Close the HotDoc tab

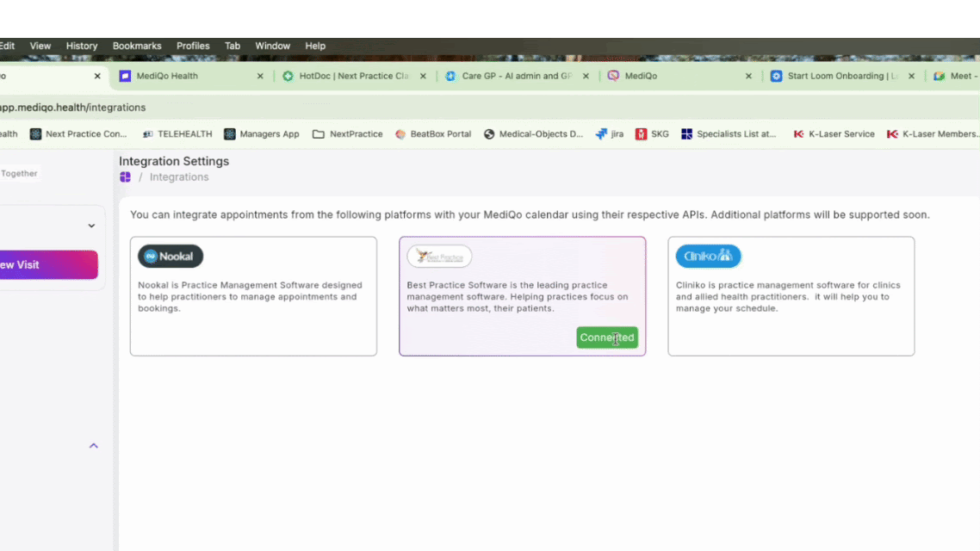click(423, 77)
